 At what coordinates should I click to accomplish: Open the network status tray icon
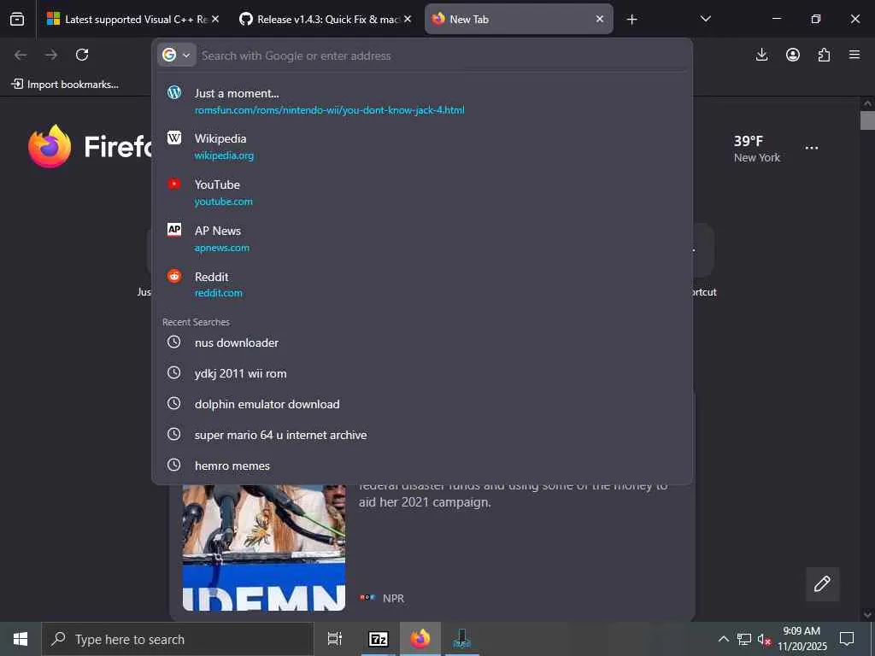click(x=744, y=639)
